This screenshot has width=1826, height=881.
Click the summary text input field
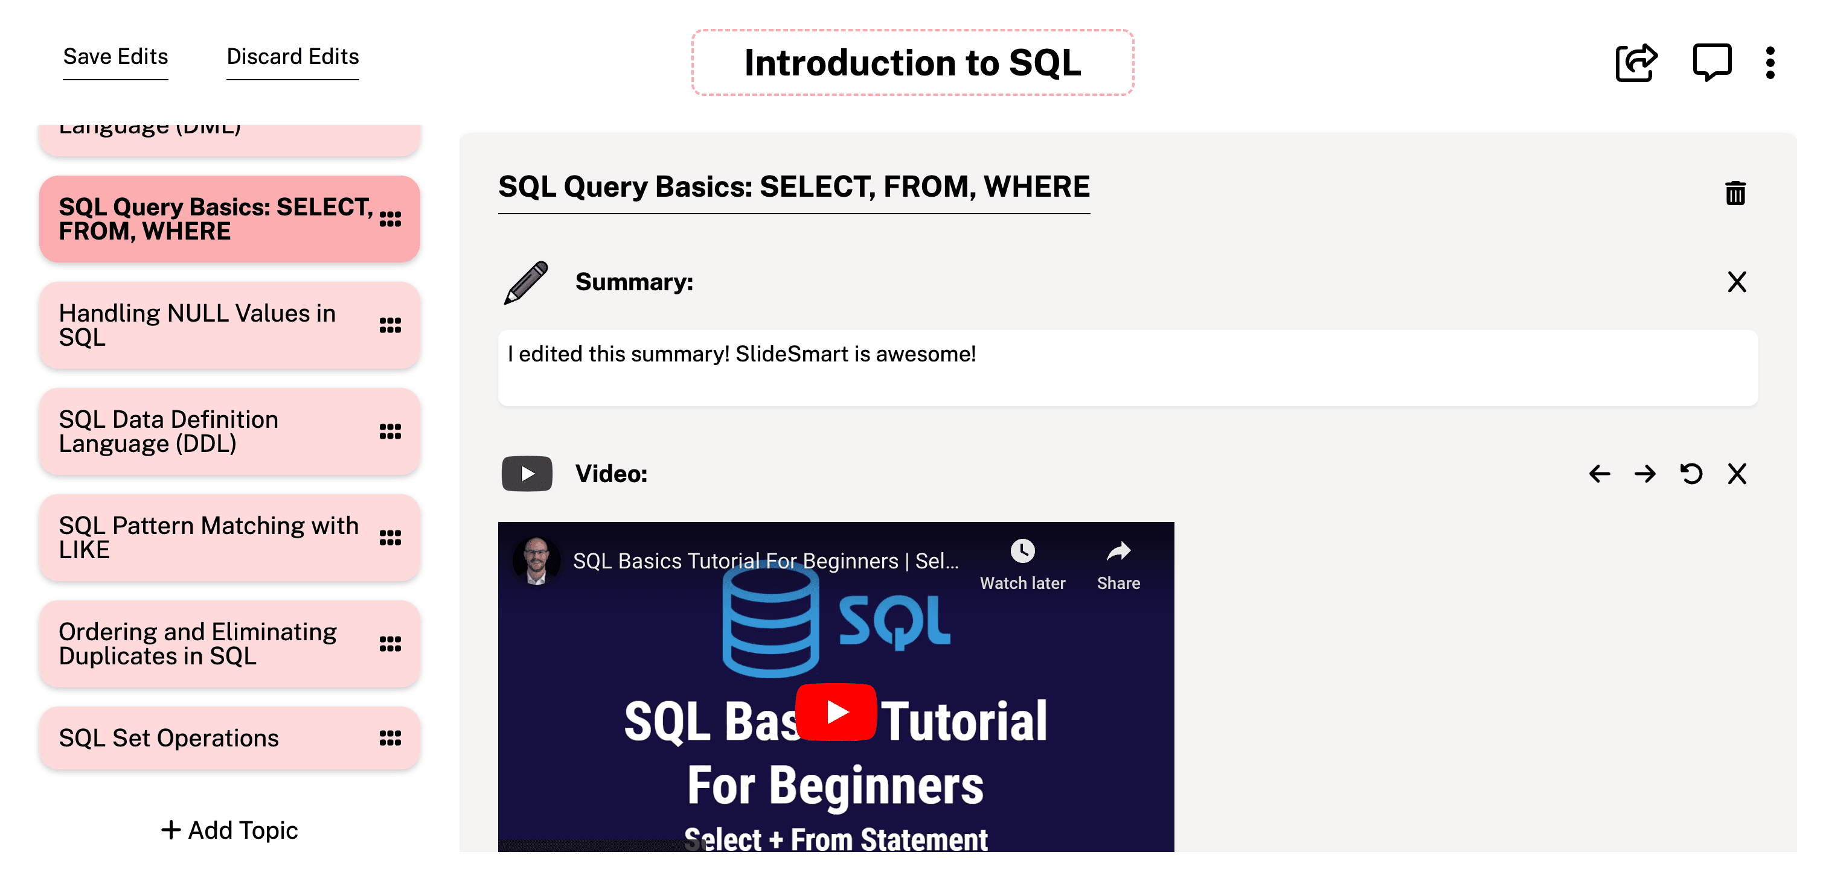1127,367
